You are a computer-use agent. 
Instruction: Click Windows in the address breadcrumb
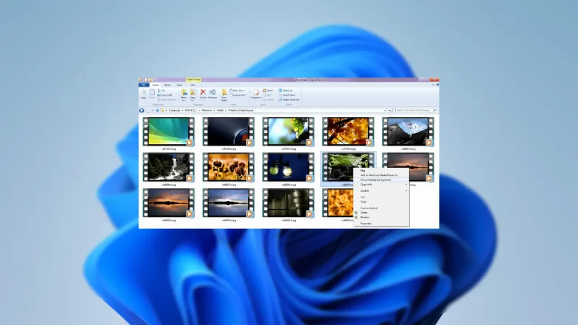207,110
